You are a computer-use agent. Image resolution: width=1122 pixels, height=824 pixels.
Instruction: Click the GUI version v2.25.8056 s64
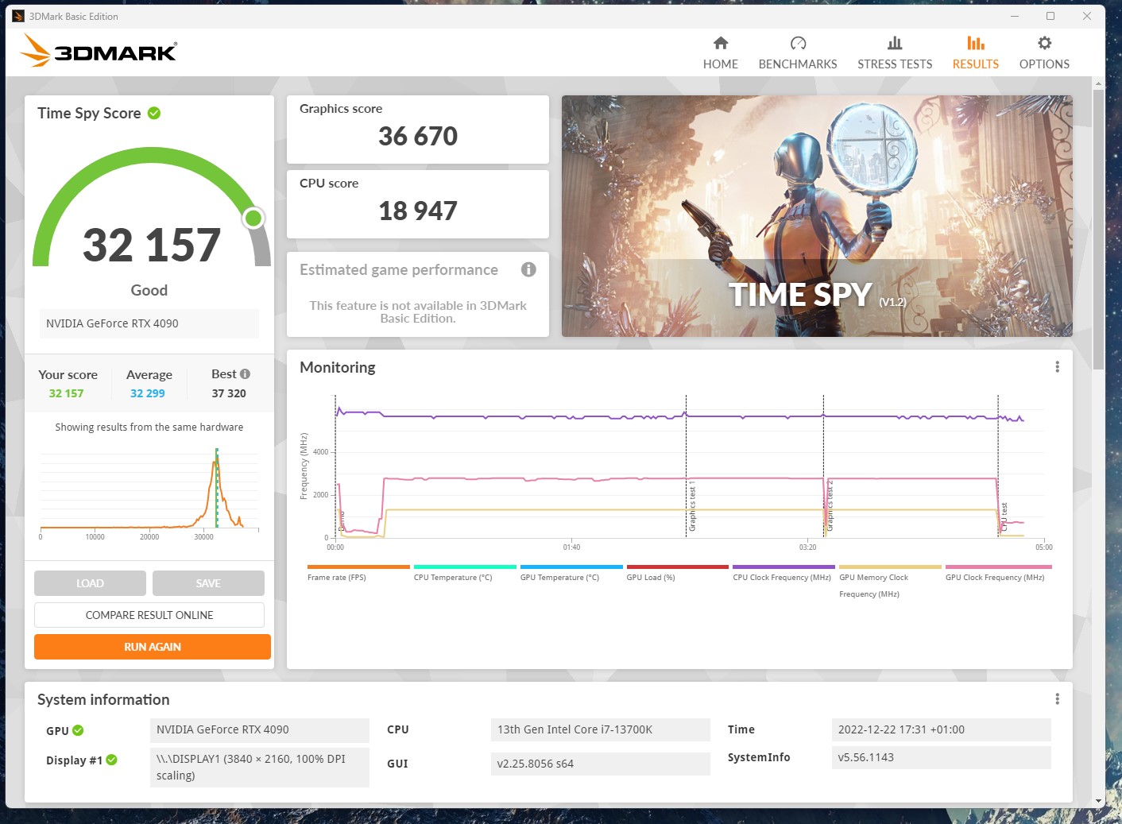click(x=601, y=764)
